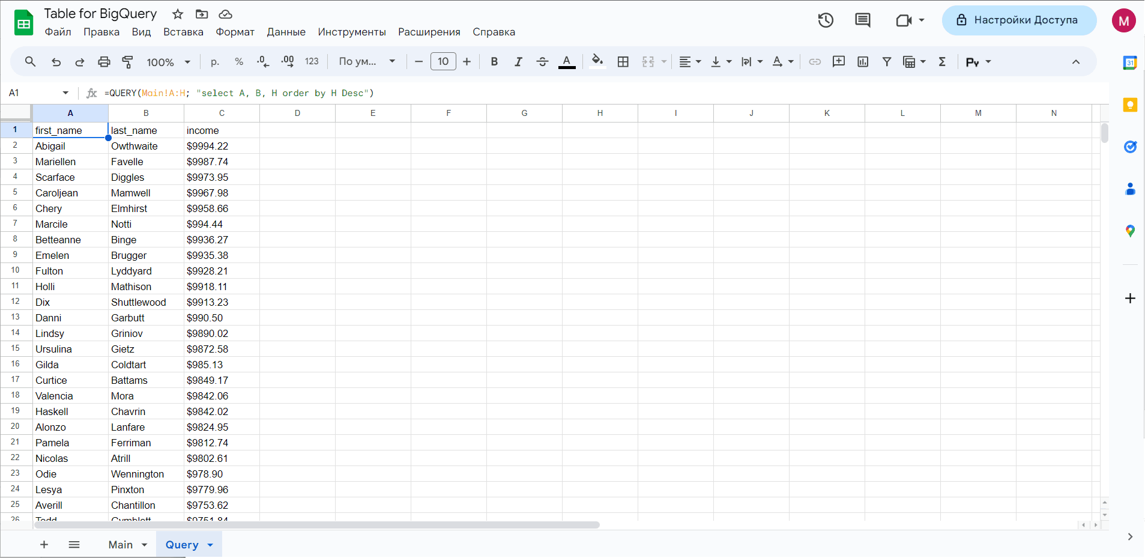Open the Файл menu
1145x558 pixels.
[58, 32]
